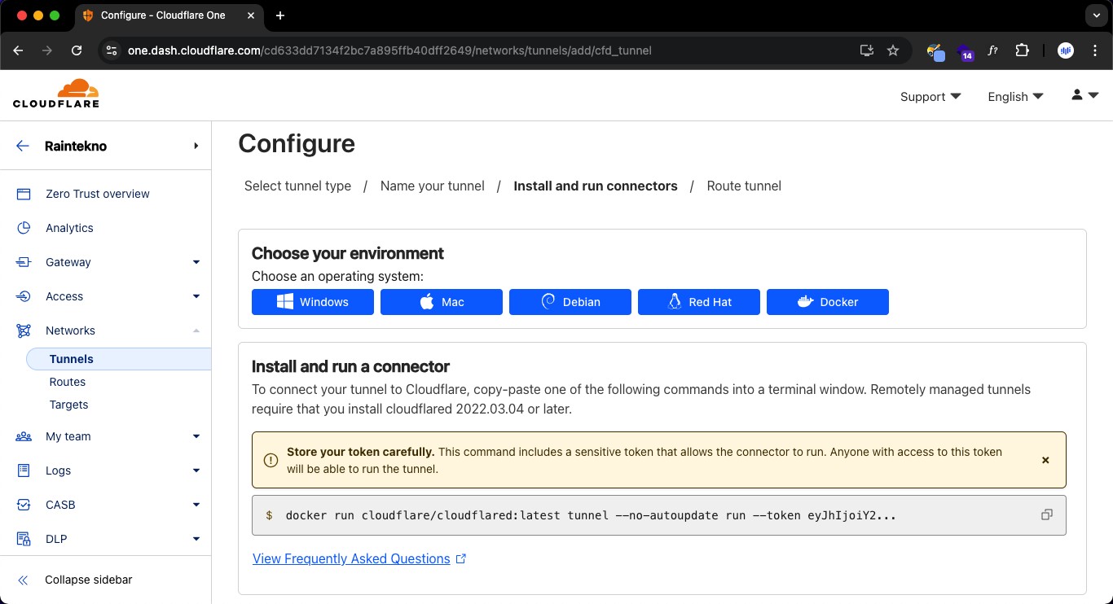Open View Frequently Asked Questions link
This screenshot has width=1113, height=604.
[x=351, y=558]
